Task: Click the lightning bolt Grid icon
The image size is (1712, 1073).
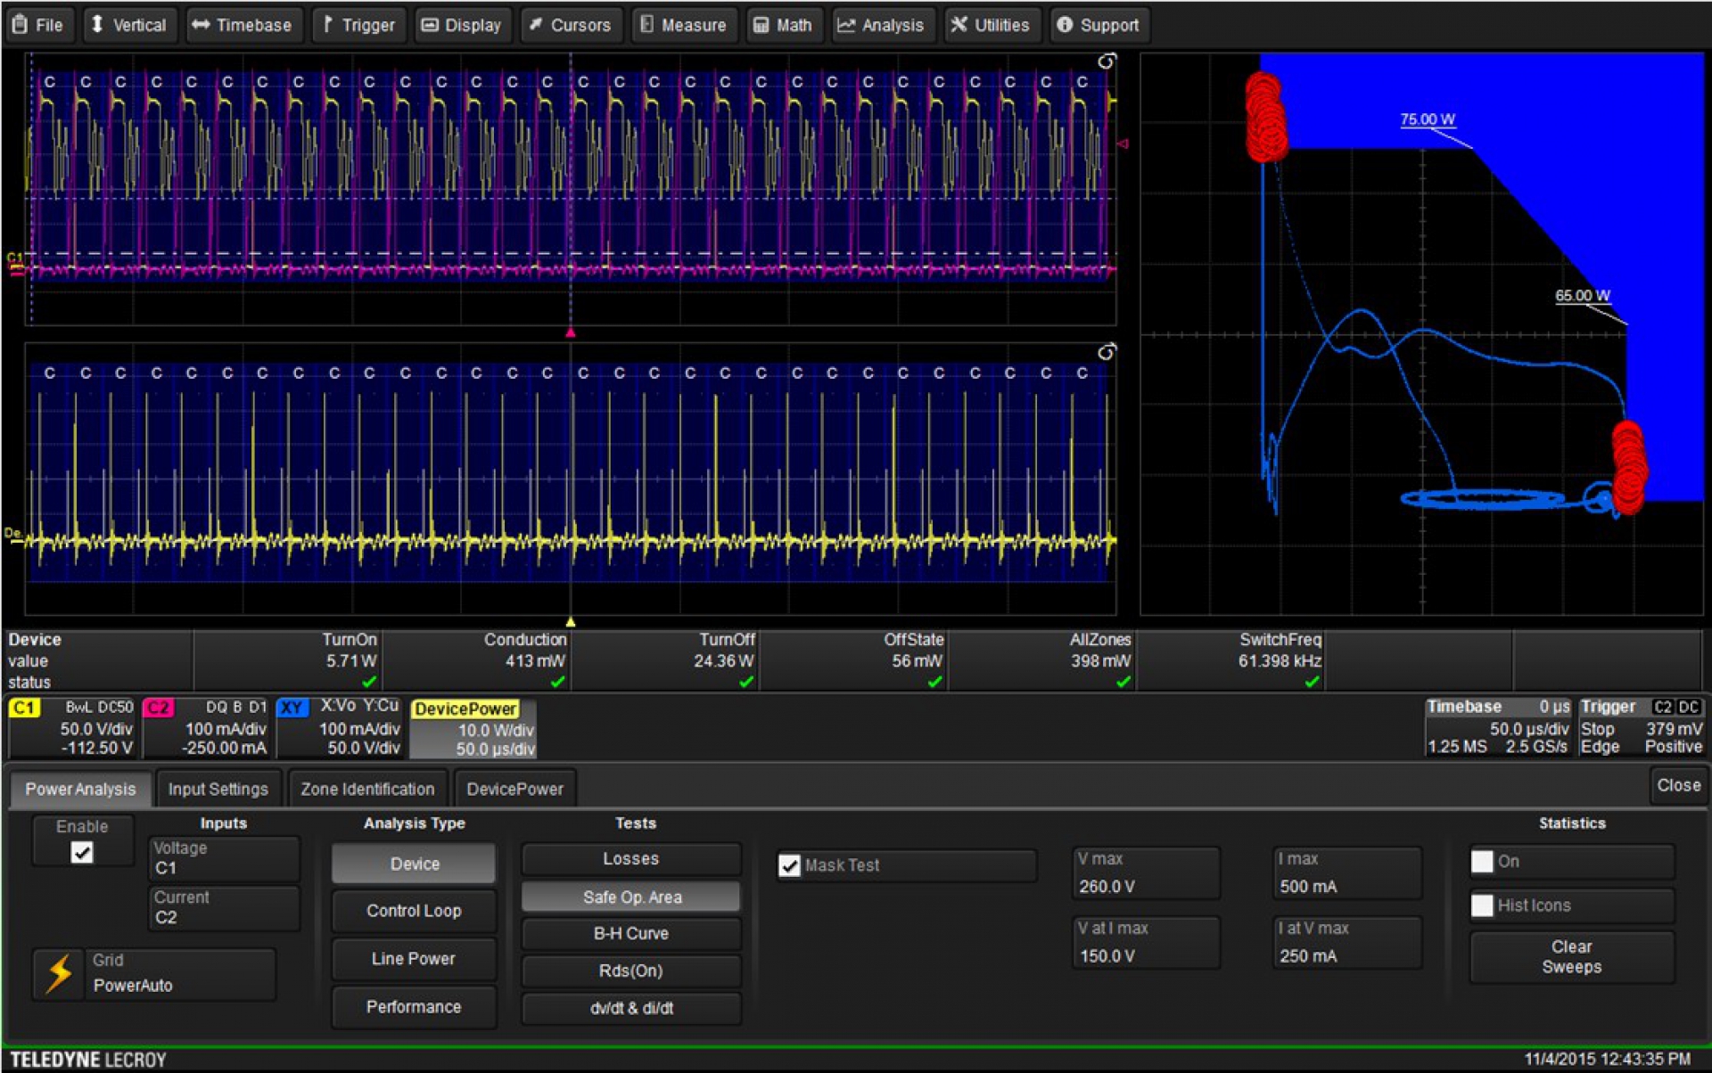Action: tap(59, 973)
